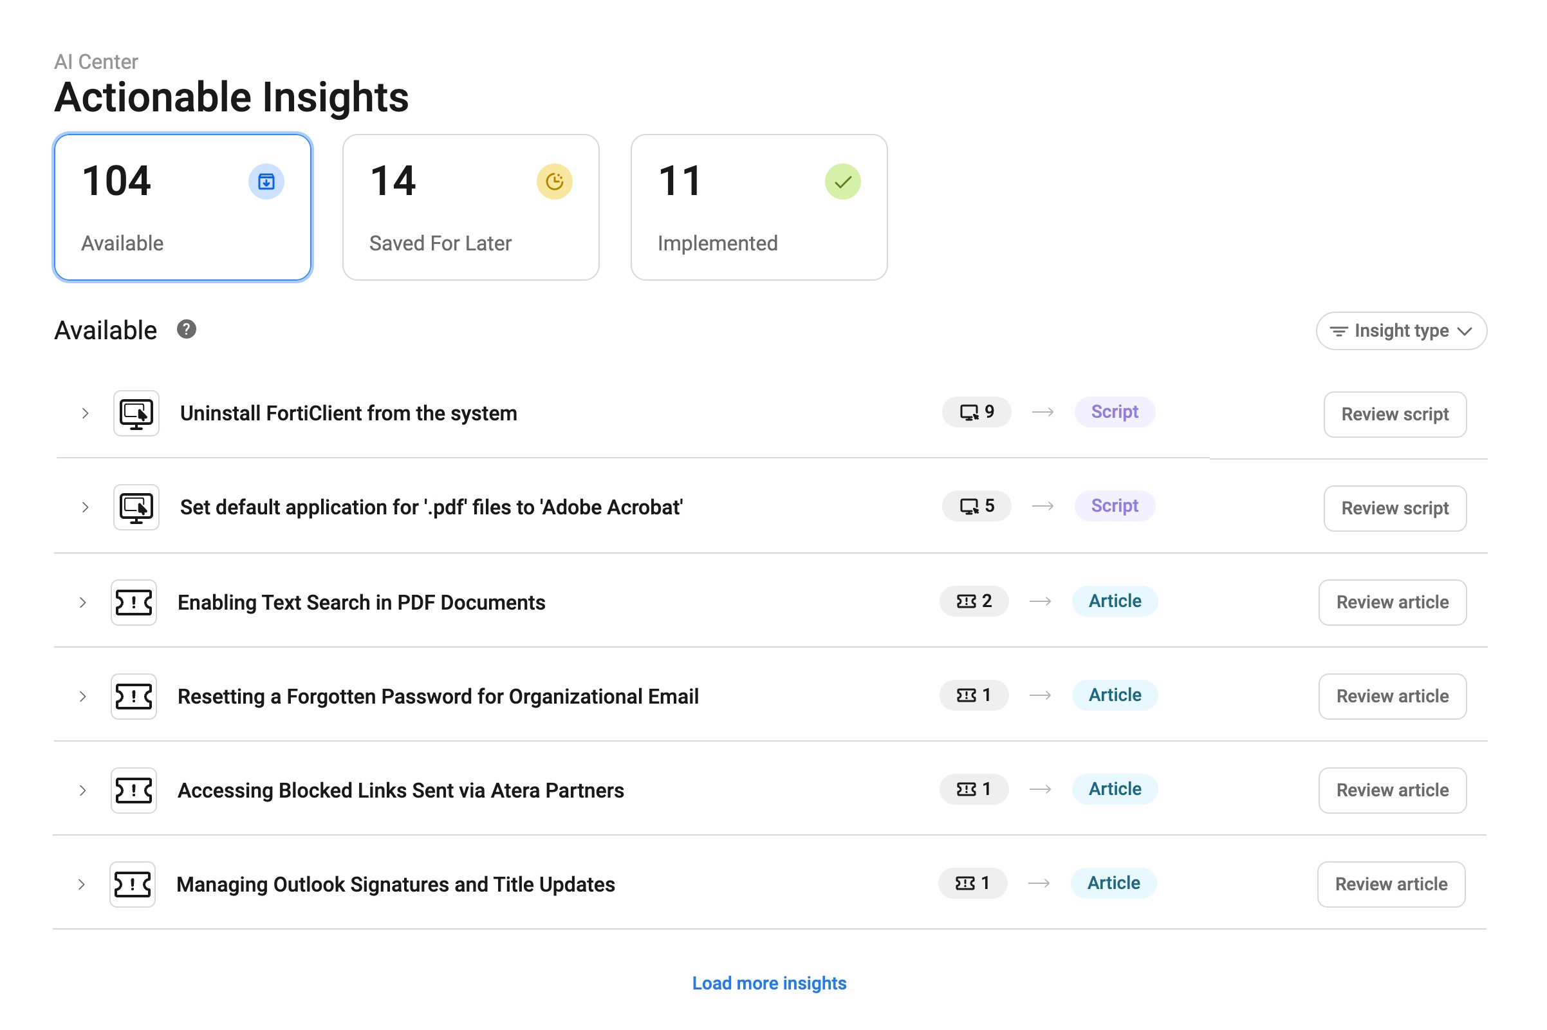Viewport: 1547px width, 1030px height.
Task: Click title 'Managing Outlook Signatures and Title Updates'
Action: [395, 884]
